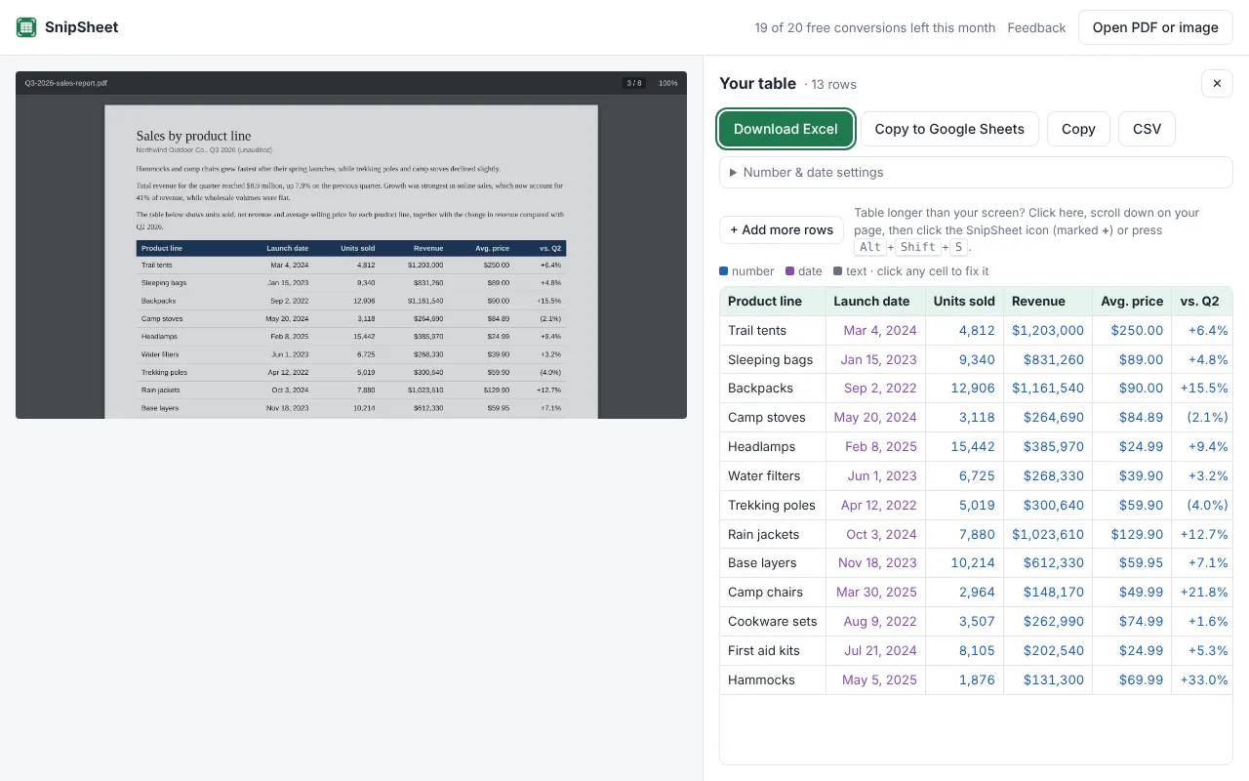The height and width of the screenshot is (781, 1249).
Task: Click the Units sold column header
Action: pyautogui.click(x=965, y=302)
